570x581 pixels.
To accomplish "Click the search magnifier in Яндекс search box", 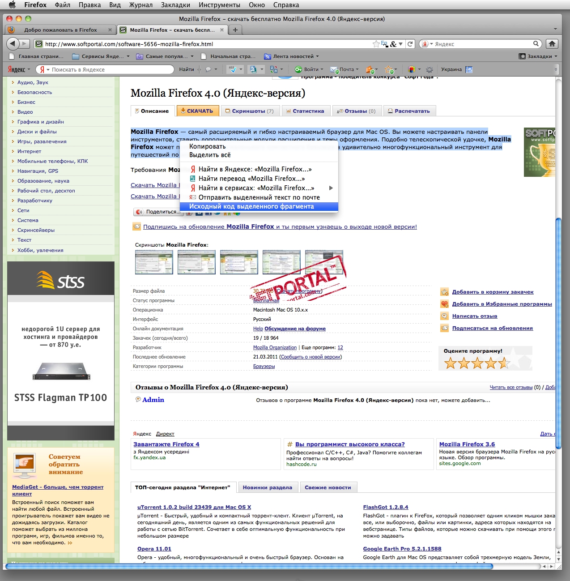I will (x=536, y=44).
